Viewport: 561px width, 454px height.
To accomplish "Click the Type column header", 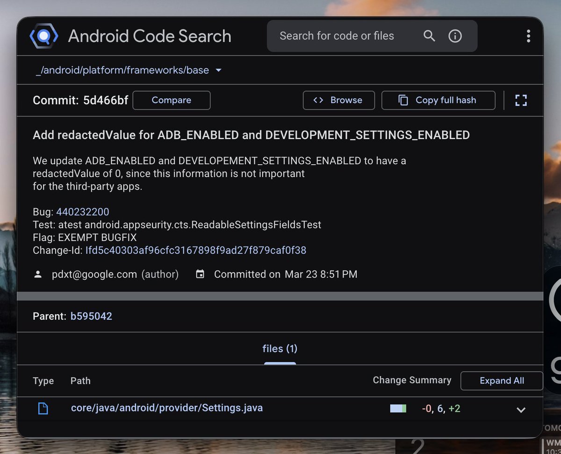I will pyautogui.click(x=43, y=381).
